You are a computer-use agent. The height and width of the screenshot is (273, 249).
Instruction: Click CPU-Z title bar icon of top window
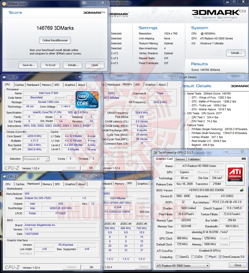(4, 77)
